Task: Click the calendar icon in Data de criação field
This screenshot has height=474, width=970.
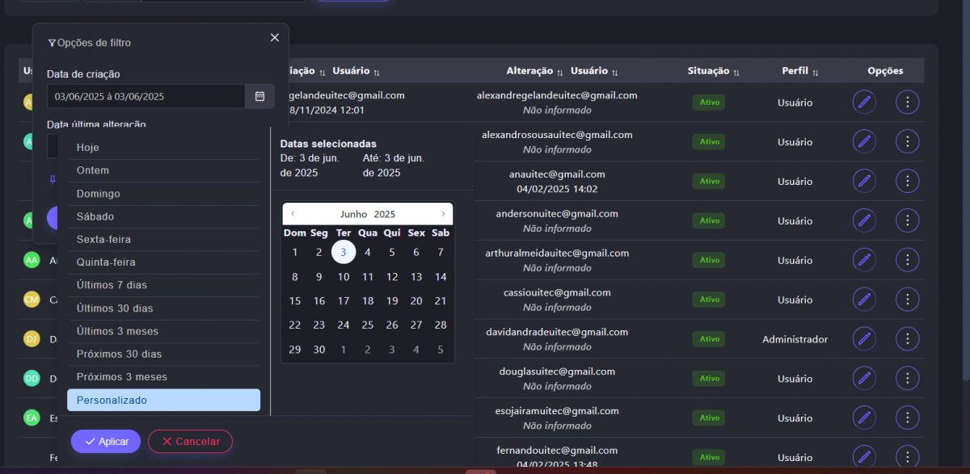Action: tap(259, 96)
